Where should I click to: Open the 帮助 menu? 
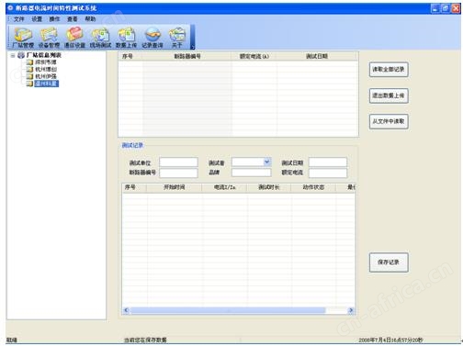pos(90,19)
